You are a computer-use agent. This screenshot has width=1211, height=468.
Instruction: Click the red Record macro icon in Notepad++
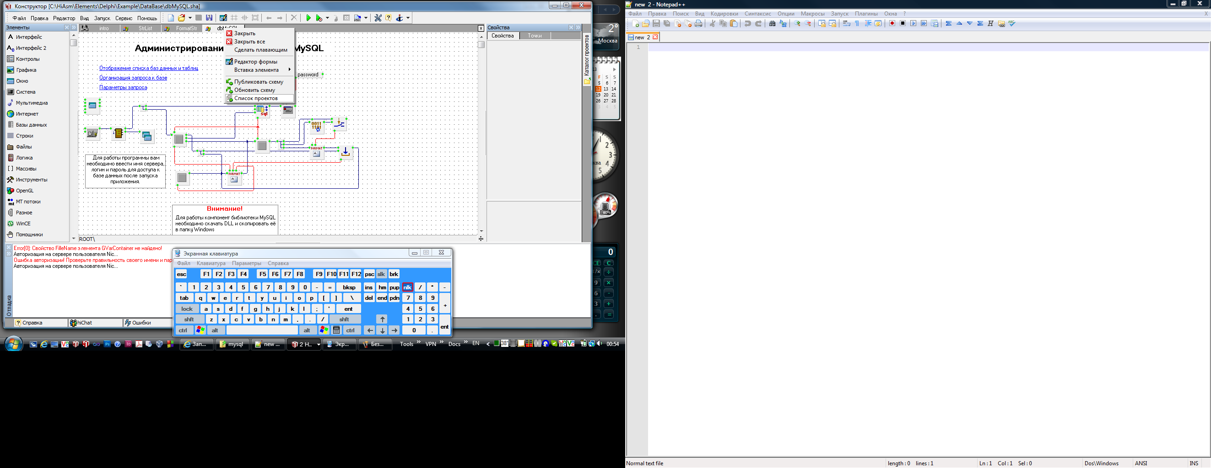click(x=892, y=23)
